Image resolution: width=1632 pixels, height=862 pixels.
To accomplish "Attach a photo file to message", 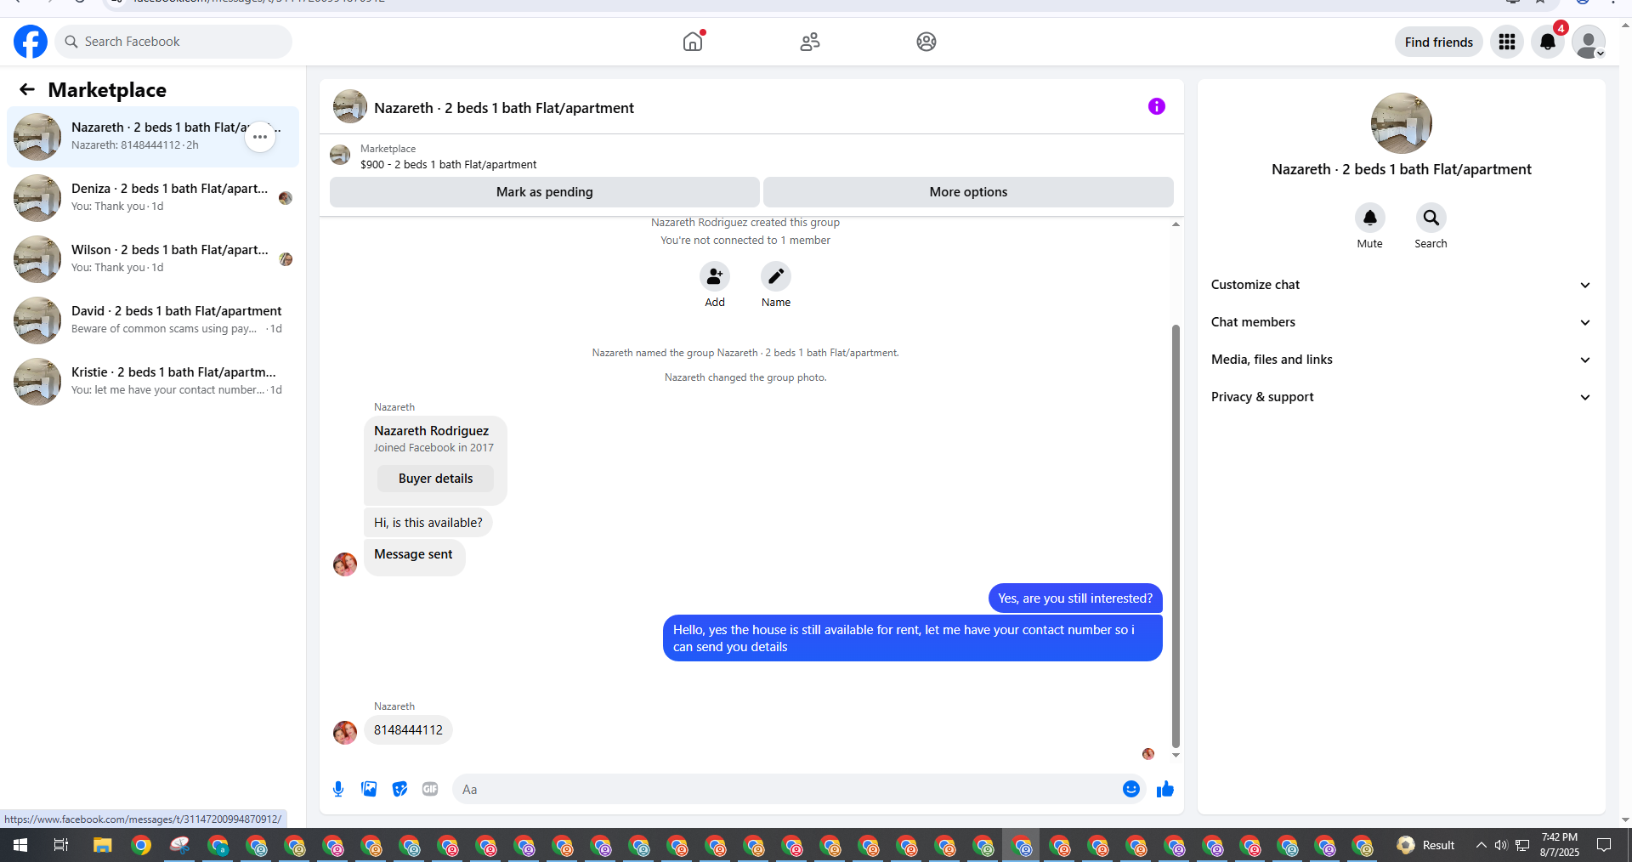I will click(369, 789).
